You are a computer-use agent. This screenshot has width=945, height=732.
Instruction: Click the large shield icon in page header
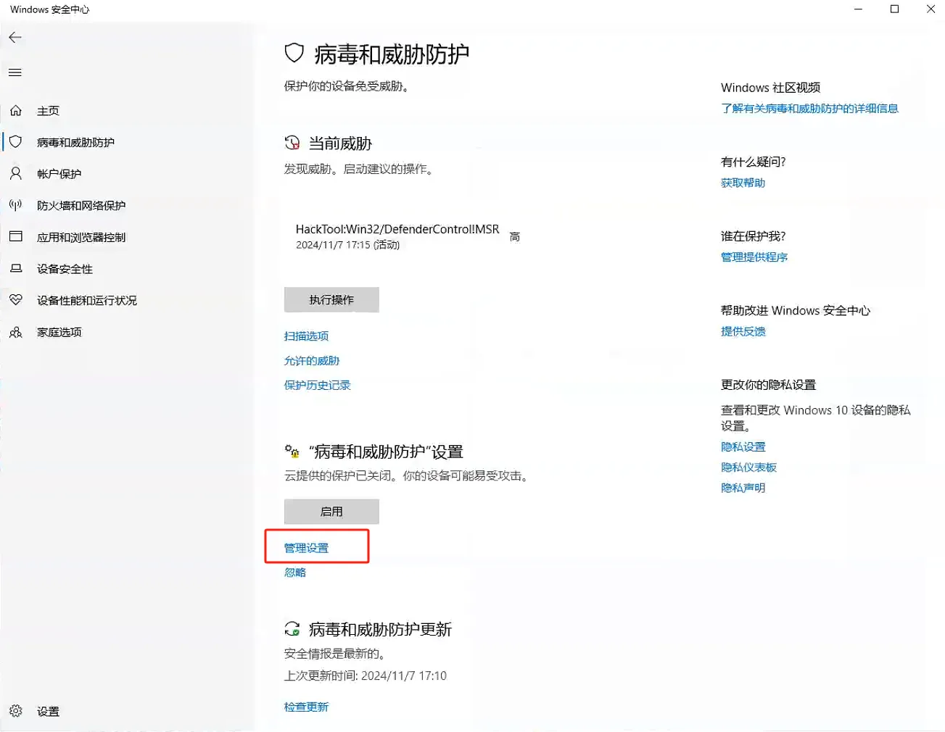294,53
